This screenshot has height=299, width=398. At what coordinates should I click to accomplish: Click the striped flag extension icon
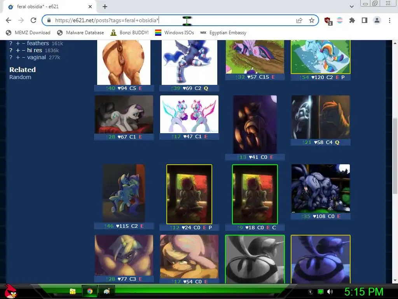click(x=340, y=20)
